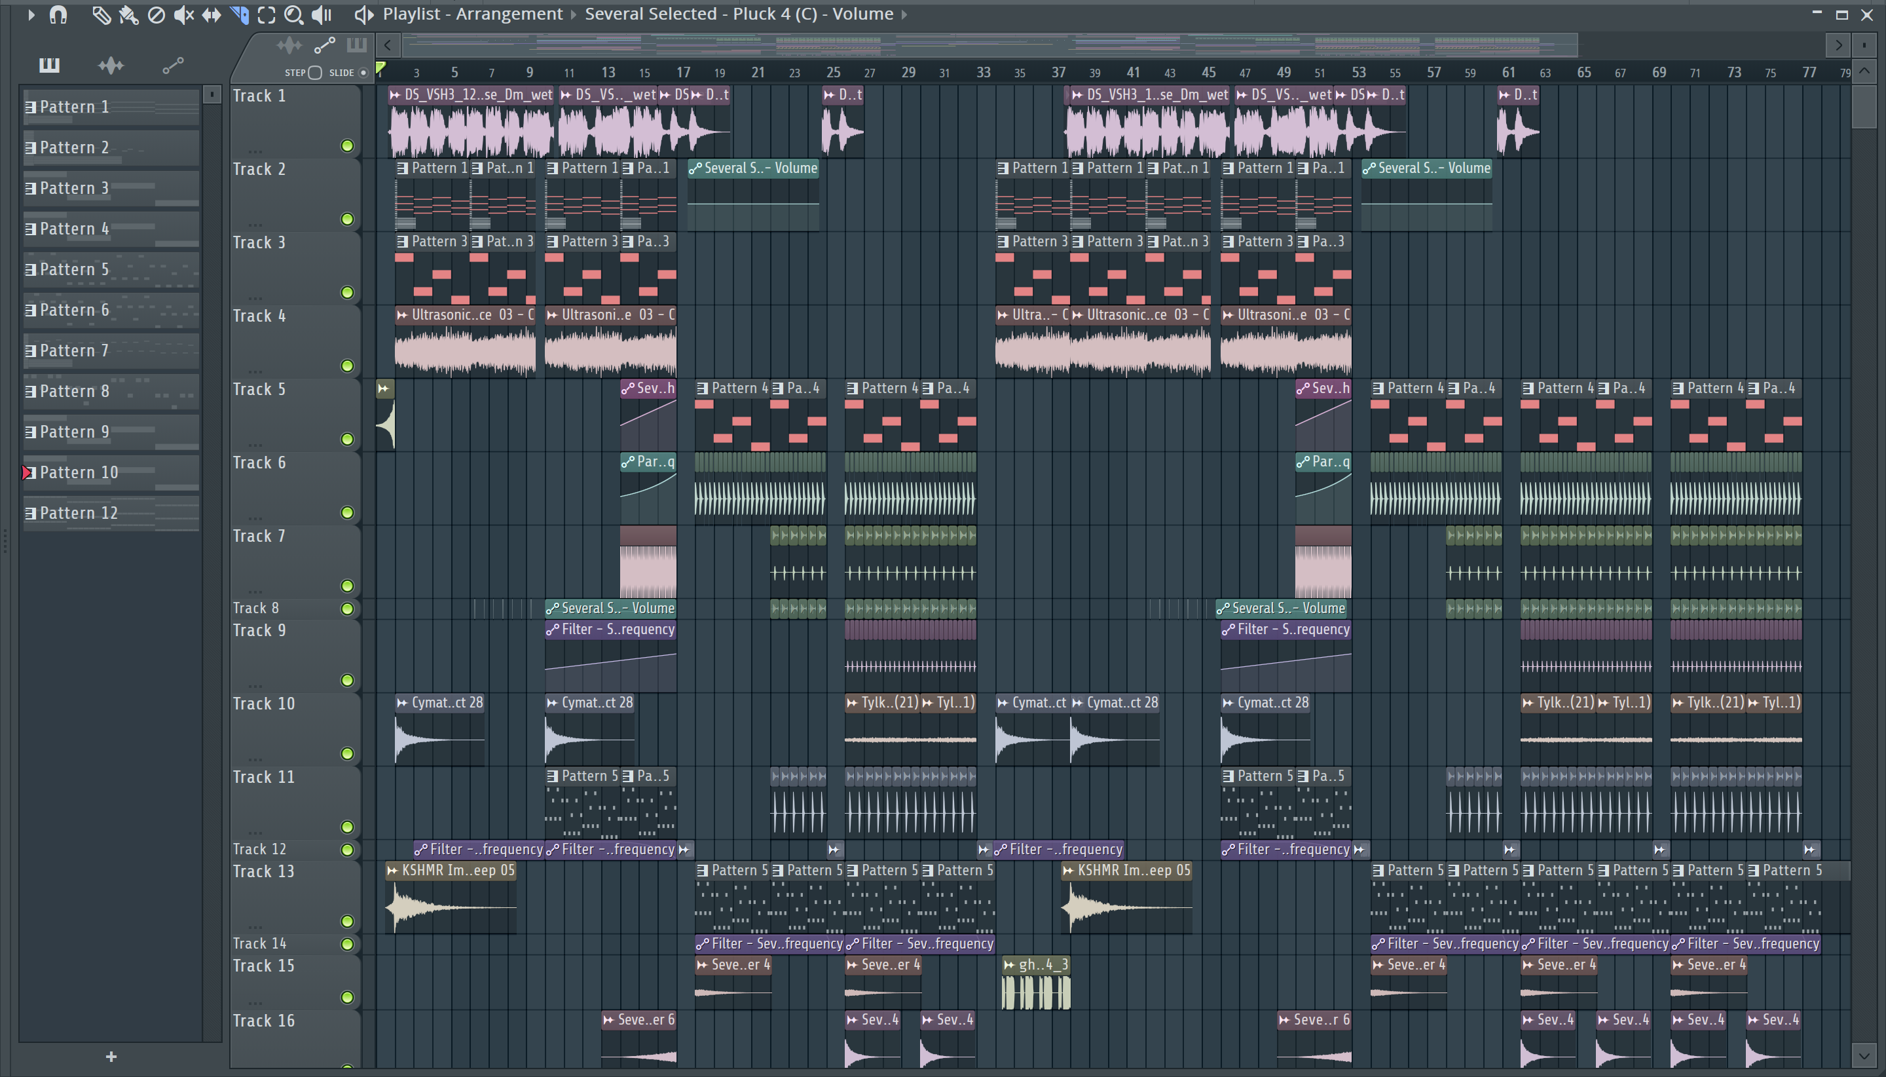Add a new pattern with plus button

click(x=111, y=1056)
